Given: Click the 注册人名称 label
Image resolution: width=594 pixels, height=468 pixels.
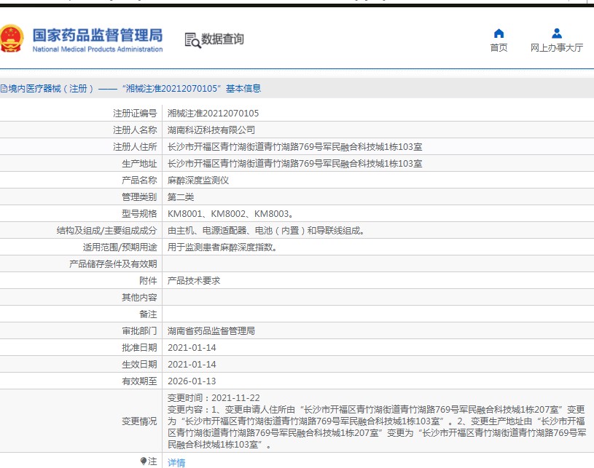Looking at the screenshot, I should 135,130.
